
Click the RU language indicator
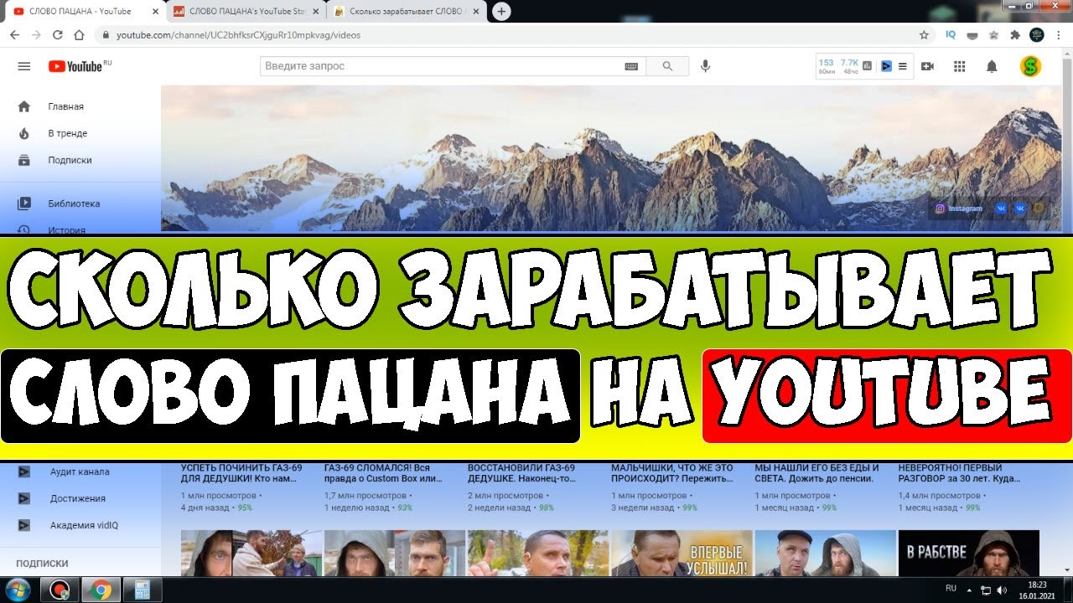[951, 588]
